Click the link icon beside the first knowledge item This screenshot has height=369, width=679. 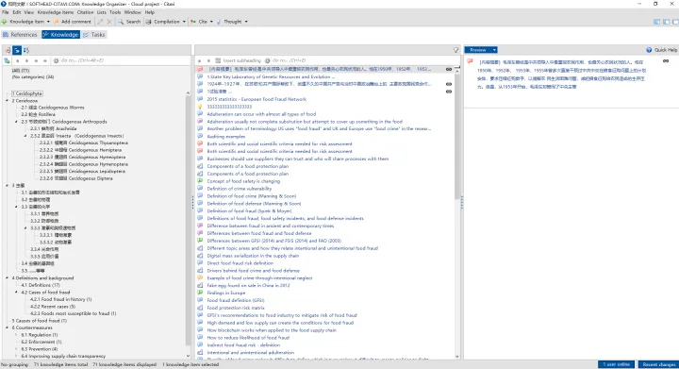click(449, 69)
